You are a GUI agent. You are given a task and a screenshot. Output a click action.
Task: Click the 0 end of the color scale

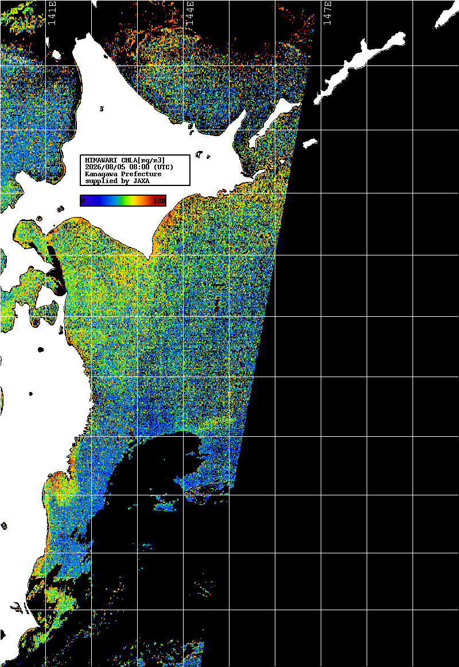point(83,201)
